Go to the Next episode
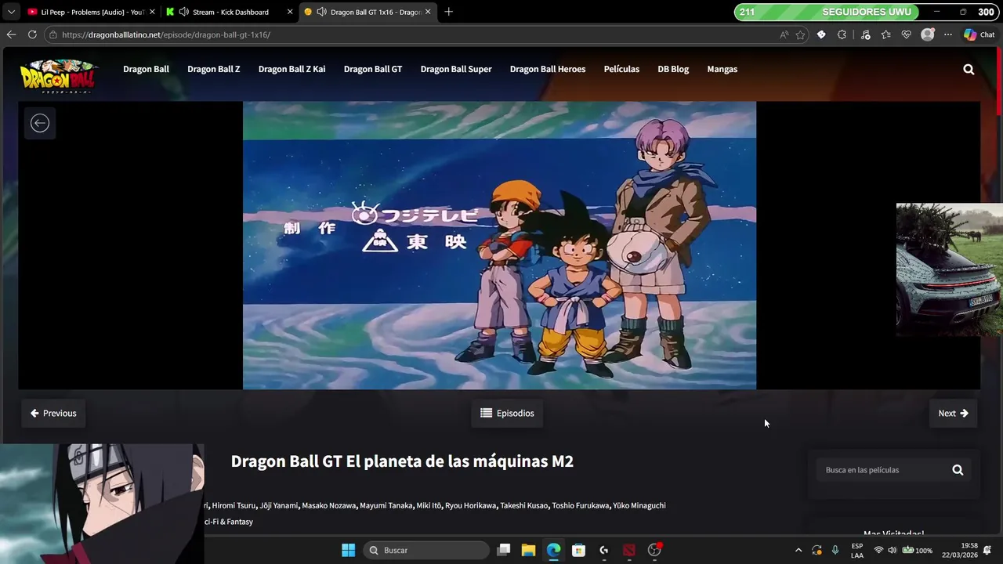 [954, 413]
